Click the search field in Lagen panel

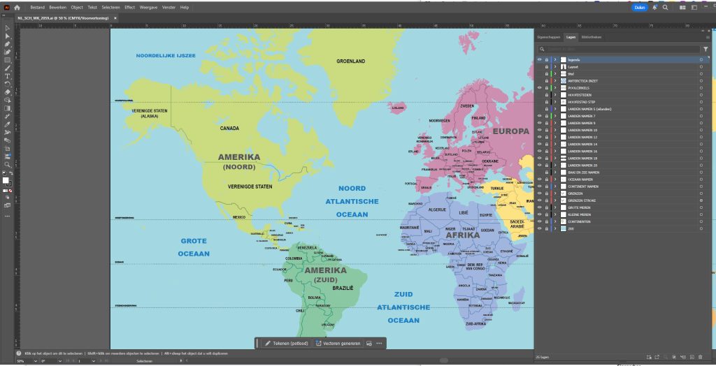click(619, 49)
